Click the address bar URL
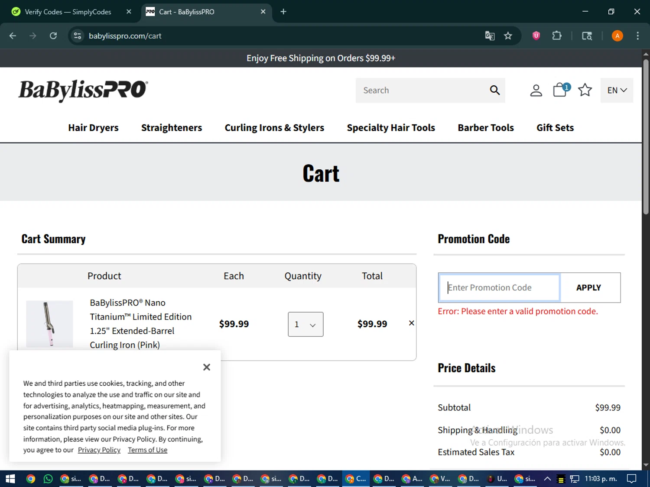This screenshot has height=487, width=650. point(125,36)
